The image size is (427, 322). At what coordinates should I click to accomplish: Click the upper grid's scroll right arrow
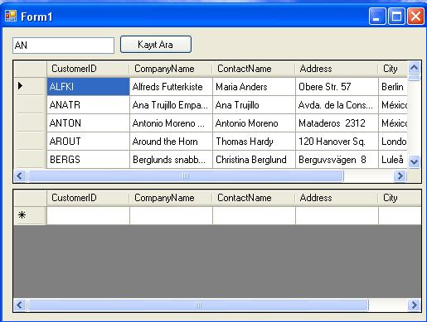(x=400, y=175)
